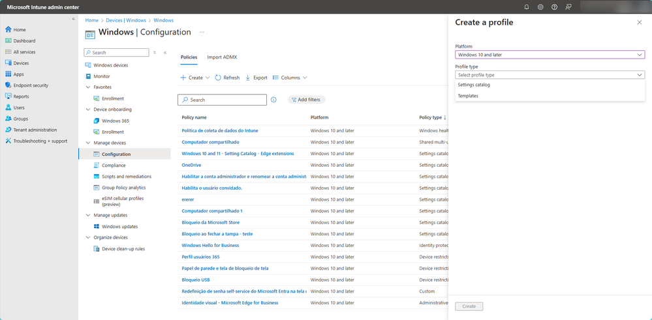This screenshot has width=652, height=320.
Task: Go to Home breadcrumb link
Action: pyautogui.click(x=92, y=20)
